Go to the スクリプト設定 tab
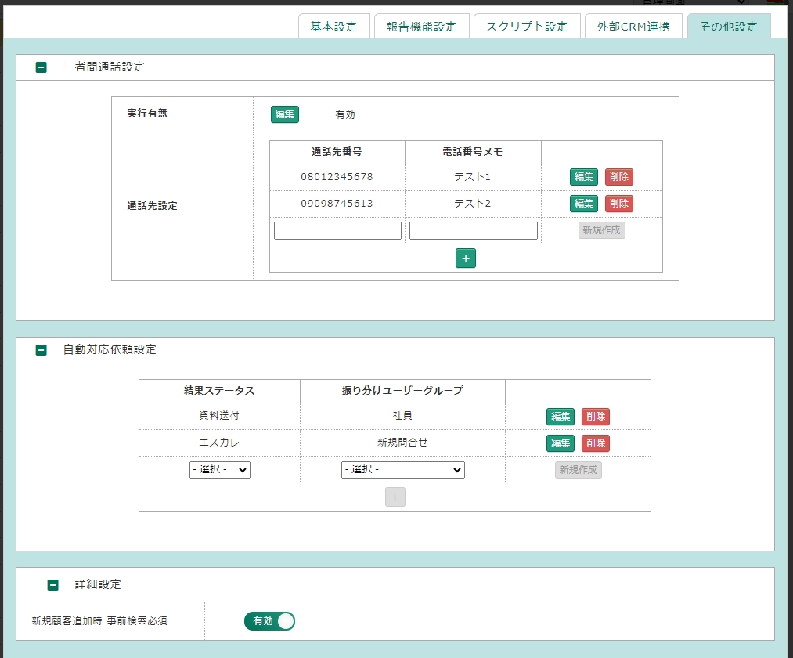This screenshot has width=793, height=658. click(x=527, y=27)
